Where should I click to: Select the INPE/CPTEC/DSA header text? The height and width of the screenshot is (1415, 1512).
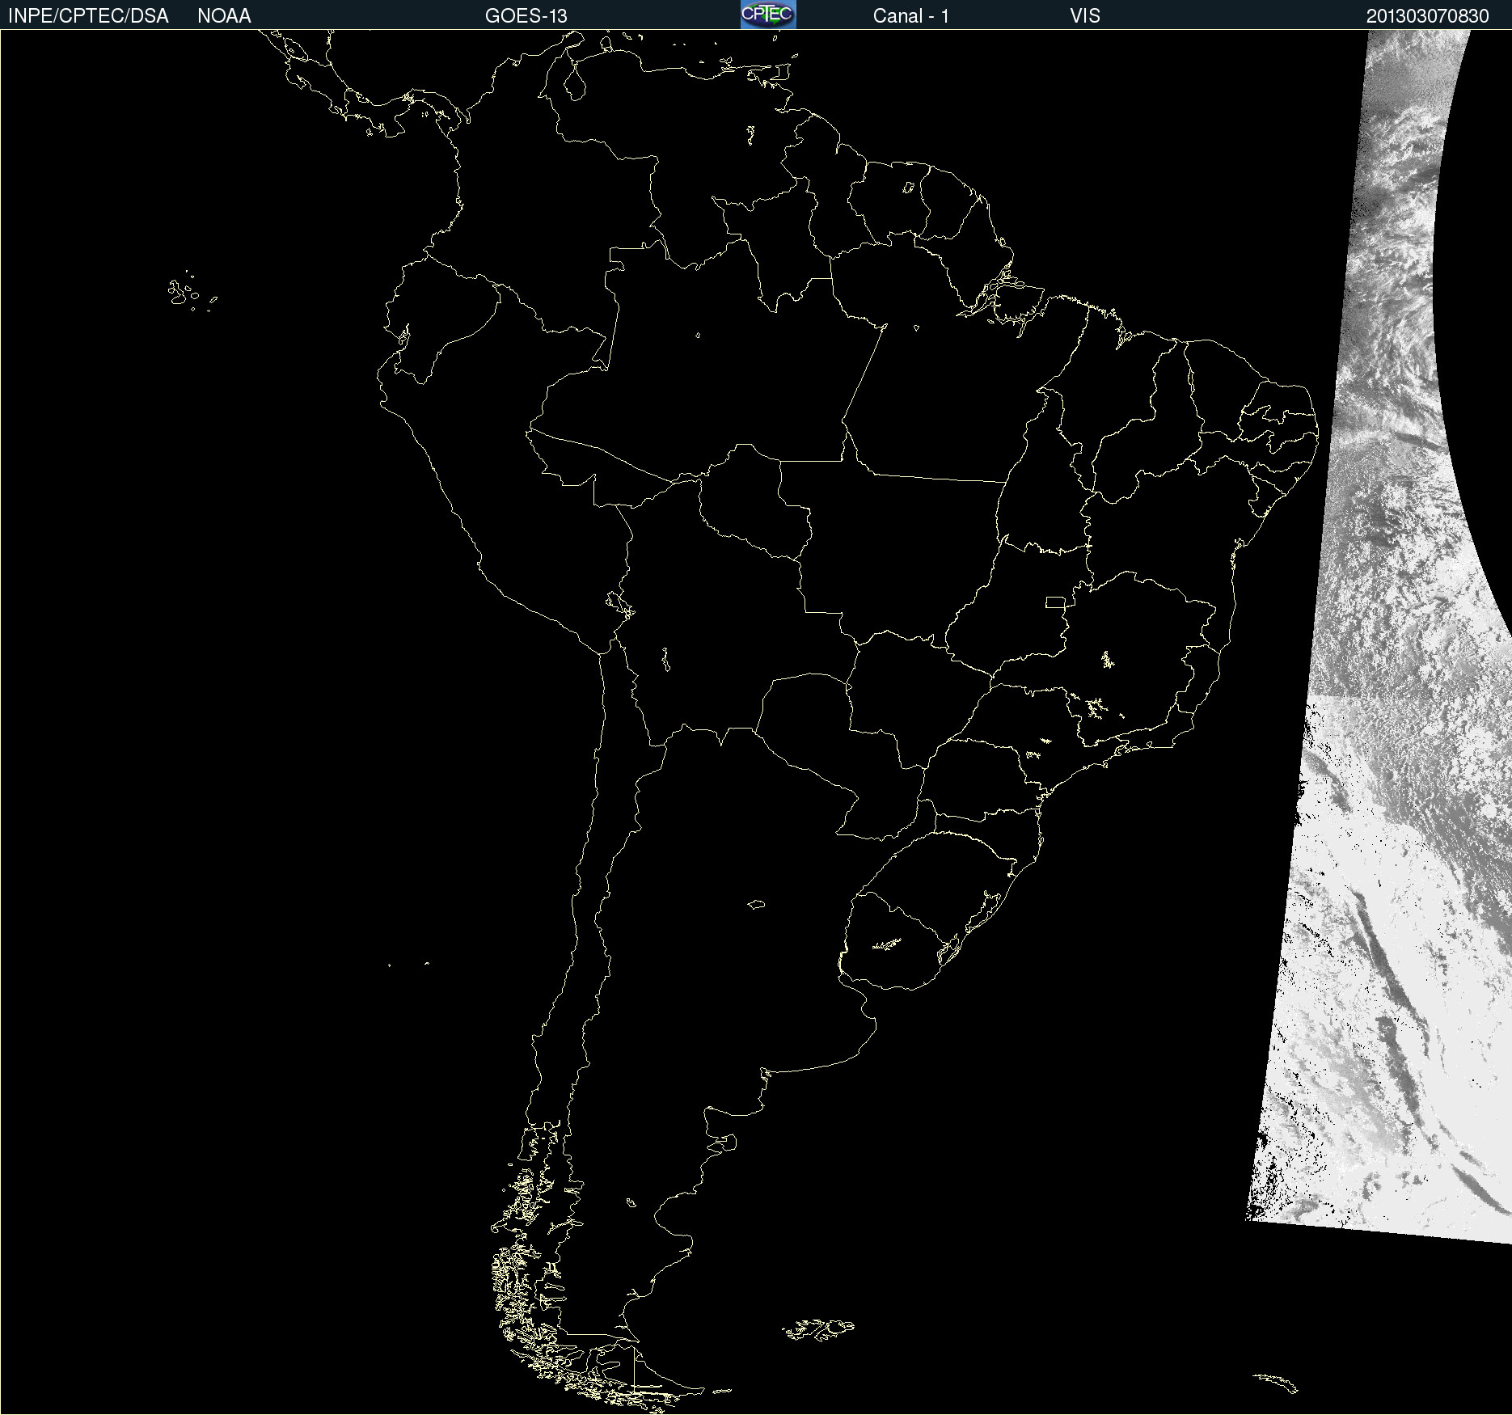[88, 16]
